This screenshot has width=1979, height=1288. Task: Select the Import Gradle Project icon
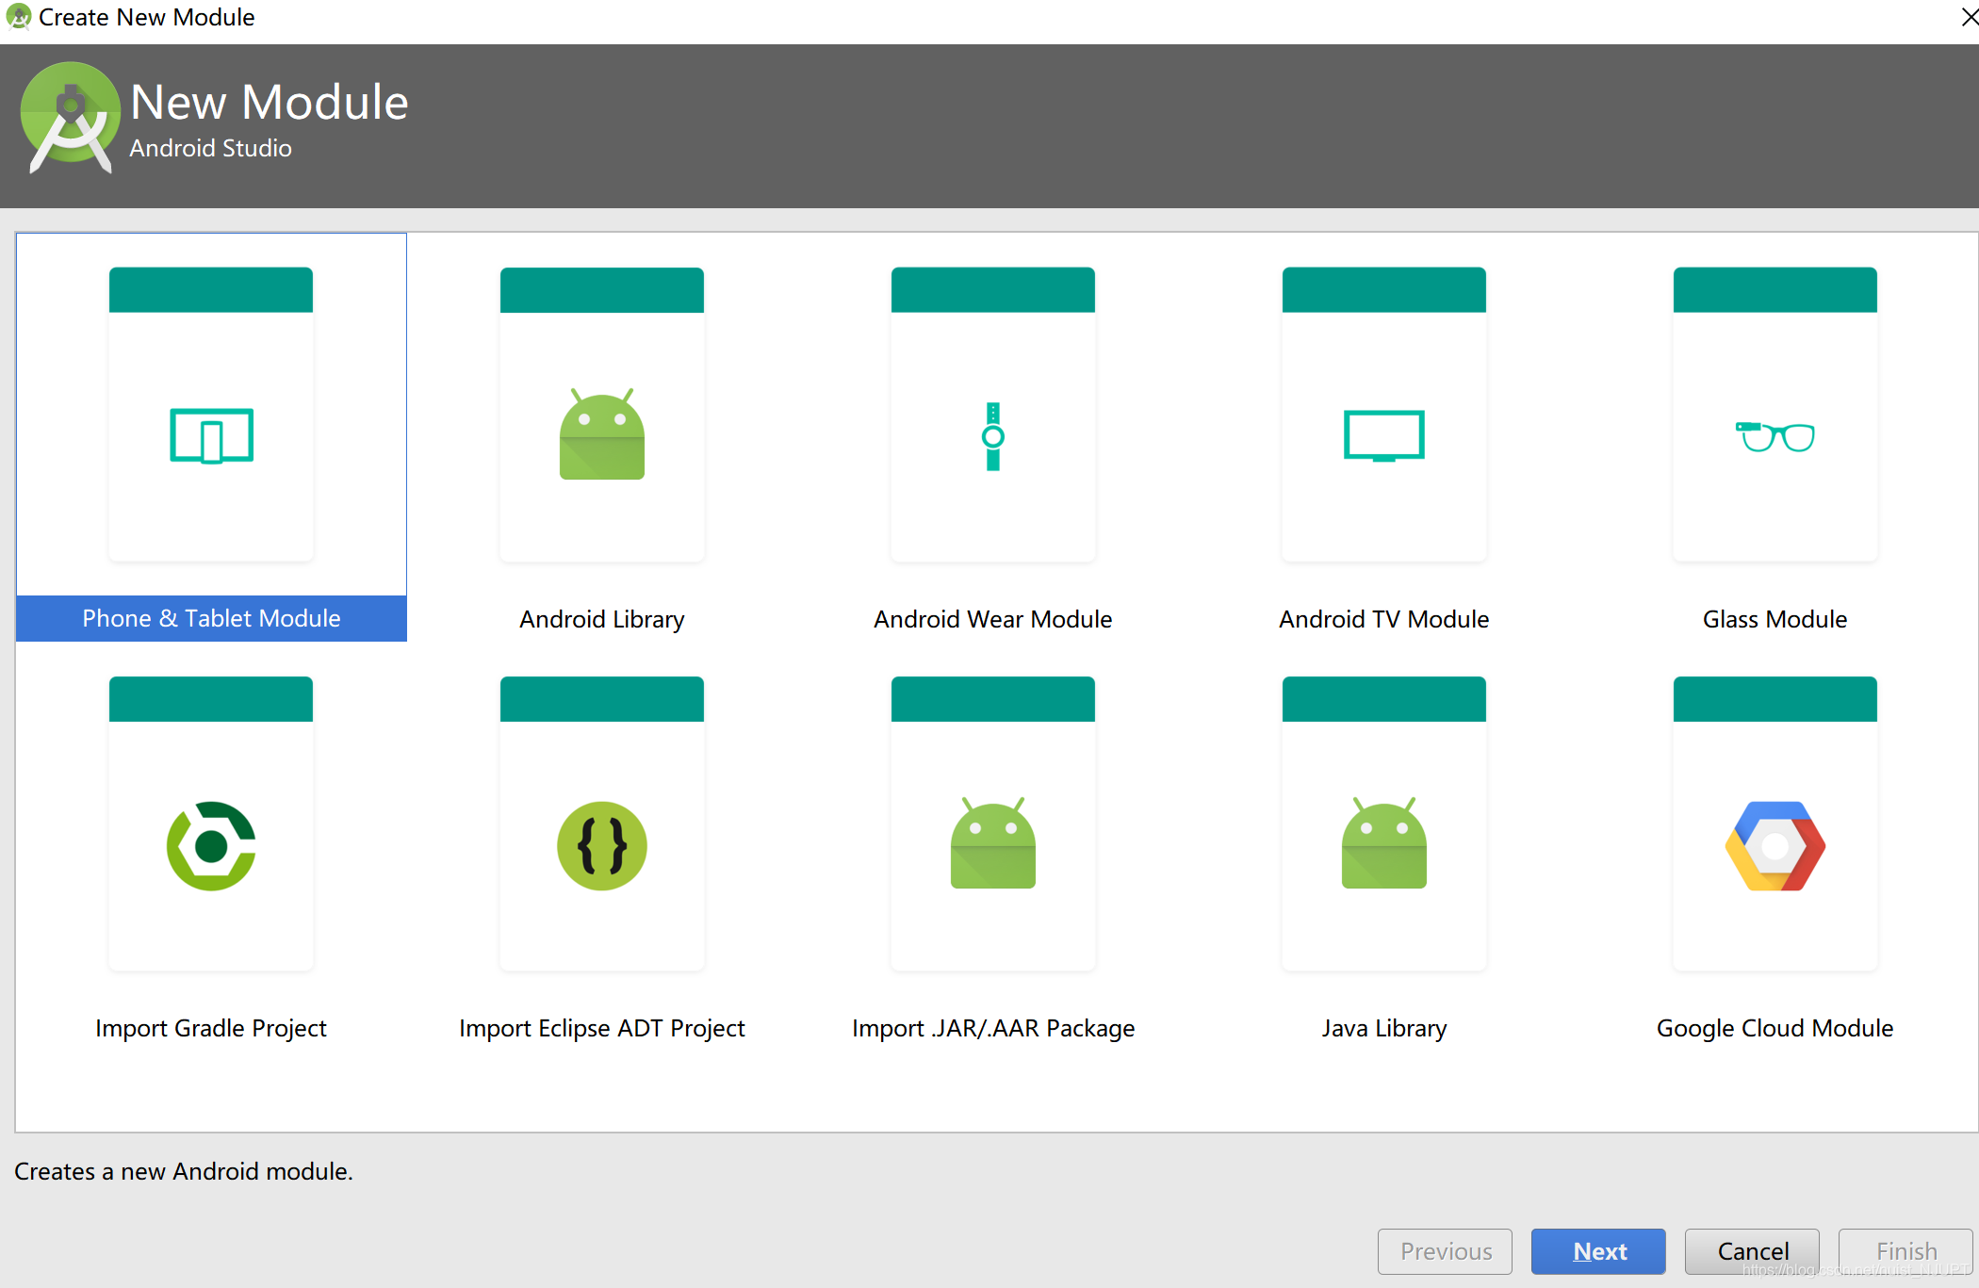[211, 845]
